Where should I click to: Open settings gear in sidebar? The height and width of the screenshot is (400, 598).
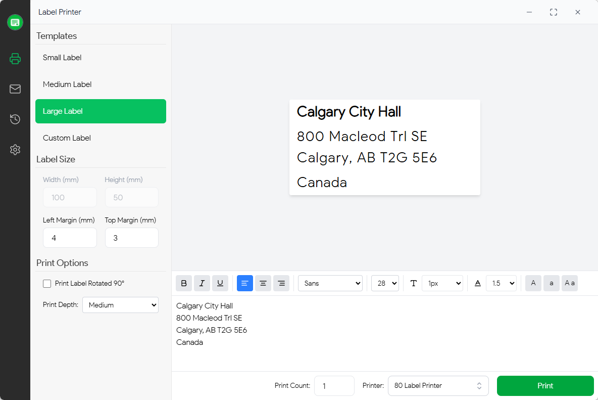coord(15,150)
